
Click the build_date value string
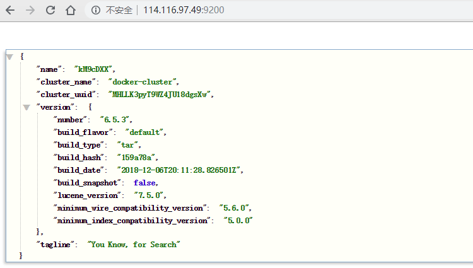coord(179,170)
